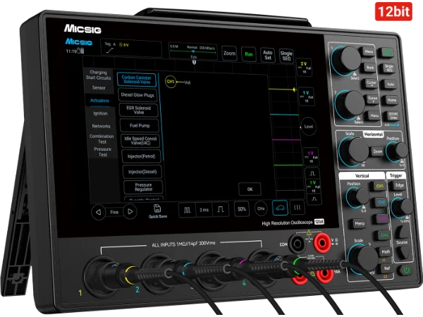
Task: Push the Trigger Level hardware knob
Action: 402,208
